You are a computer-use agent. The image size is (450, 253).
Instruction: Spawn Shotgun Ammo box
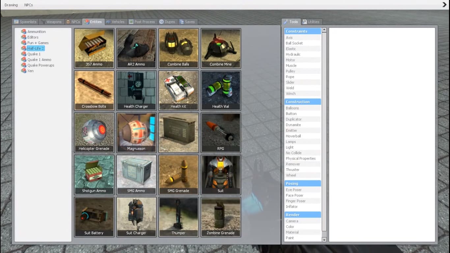click(x=94, y=175)
